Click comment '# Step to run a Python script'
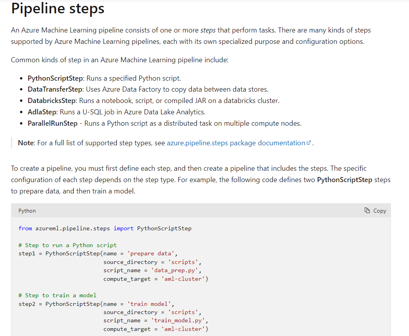 pos(67,246)
